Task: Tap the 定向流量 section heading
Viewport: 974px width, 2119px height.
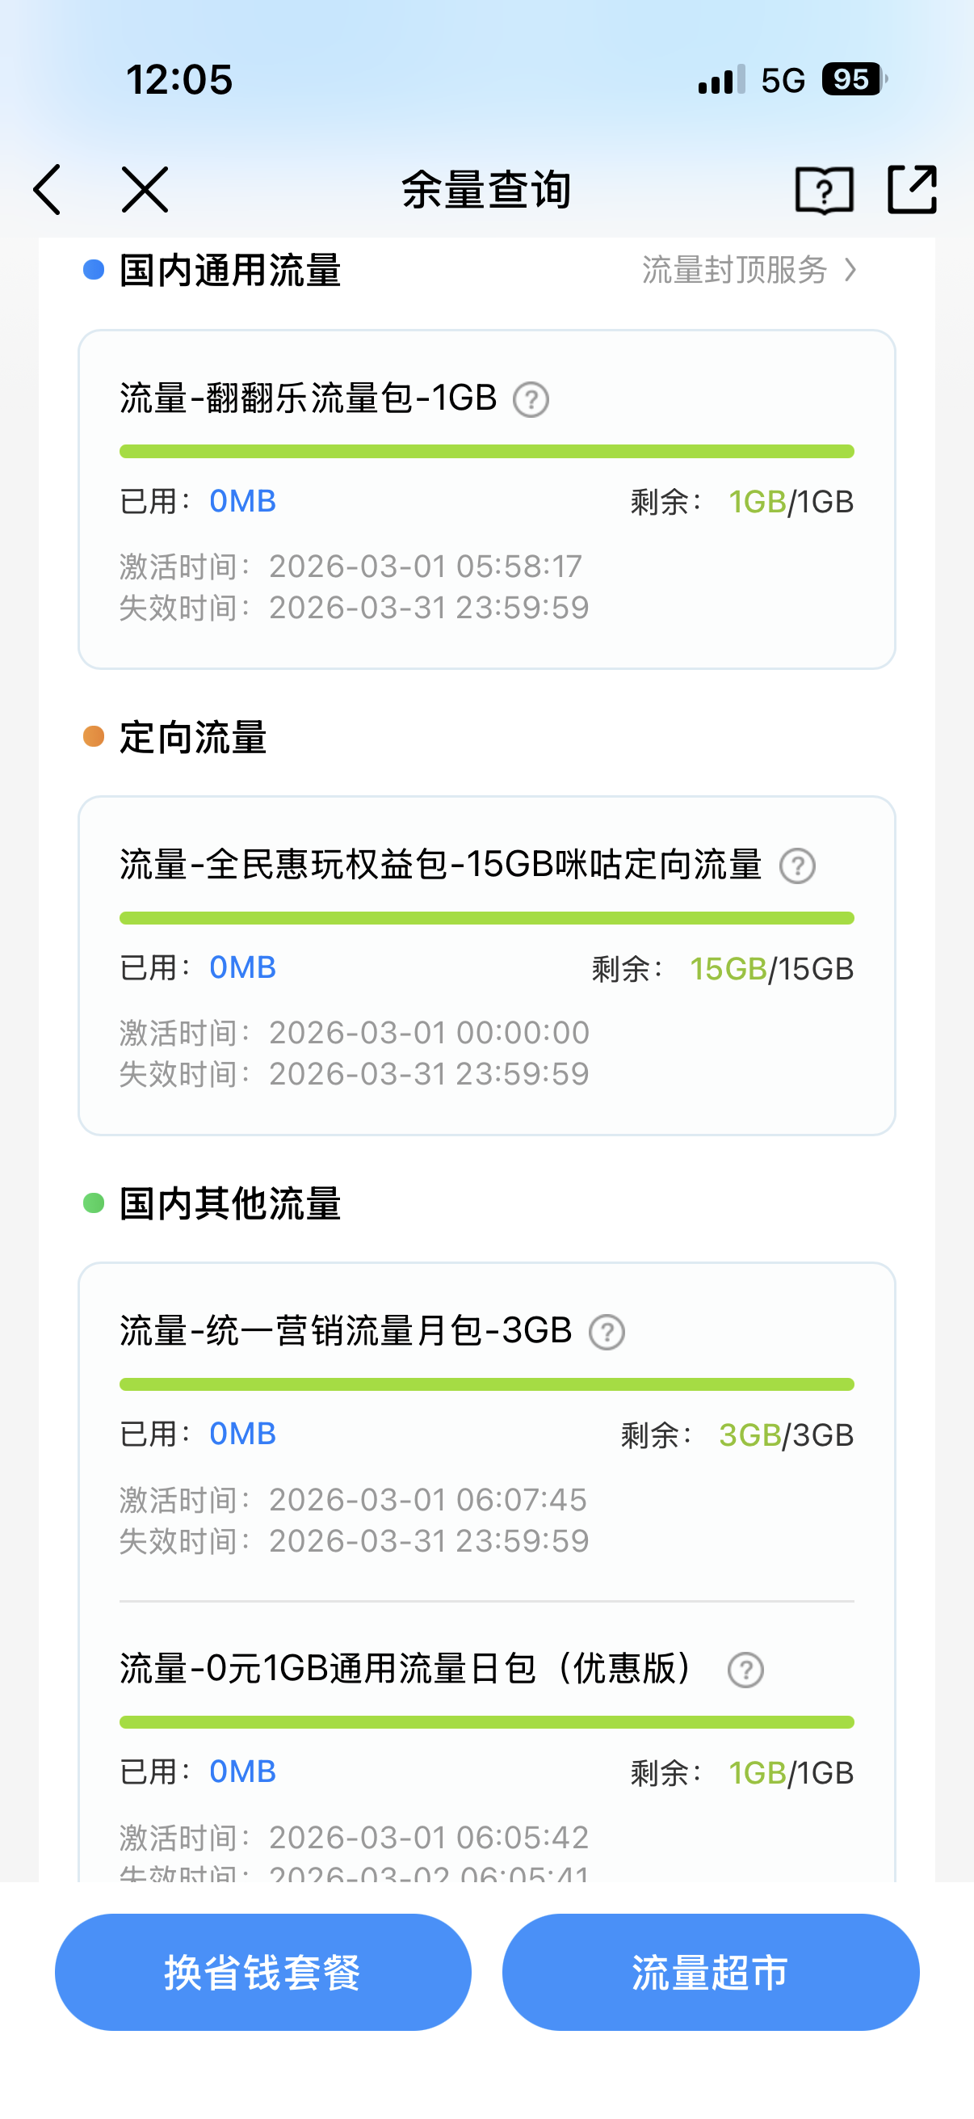Action: (x=193, y=737)
